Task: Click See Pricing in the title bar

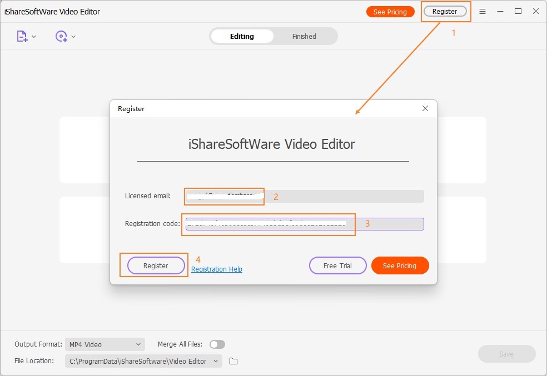Action: click(x=390, y=12)
